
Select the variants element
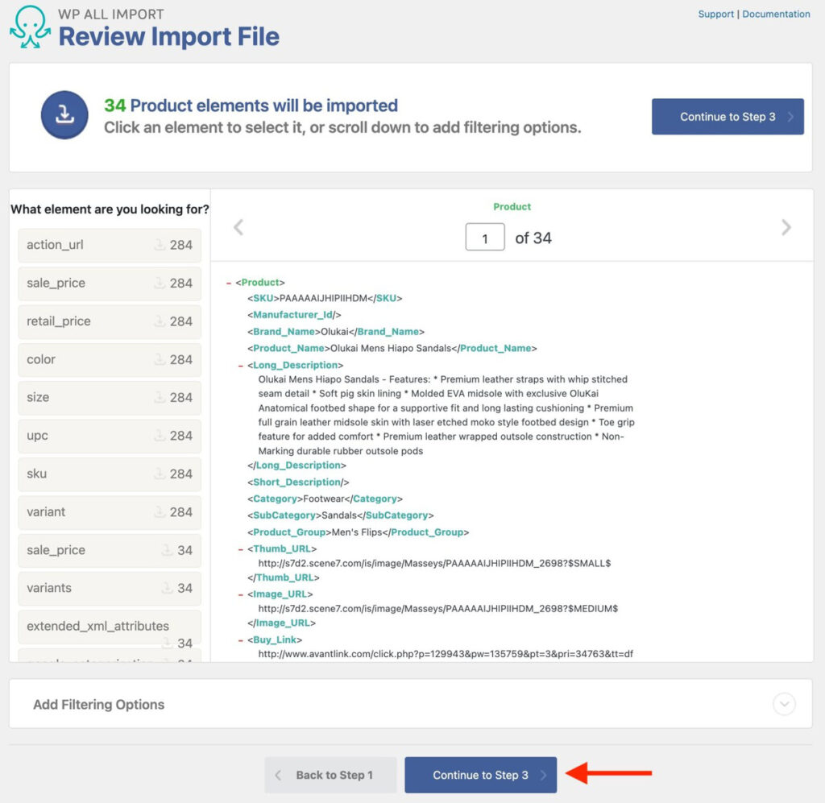(110, 588)
